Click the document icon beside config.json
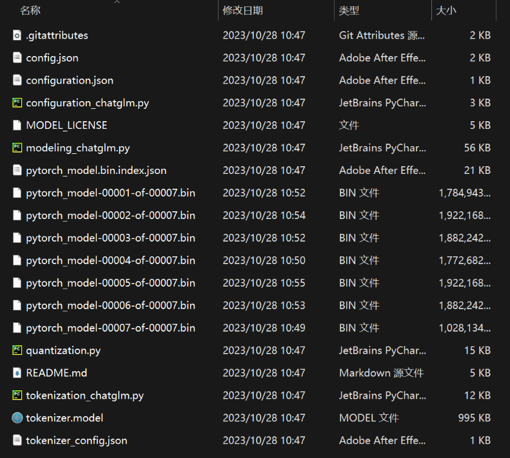The image size is (510, 458). pyautogui.click(x=17, y=58)
